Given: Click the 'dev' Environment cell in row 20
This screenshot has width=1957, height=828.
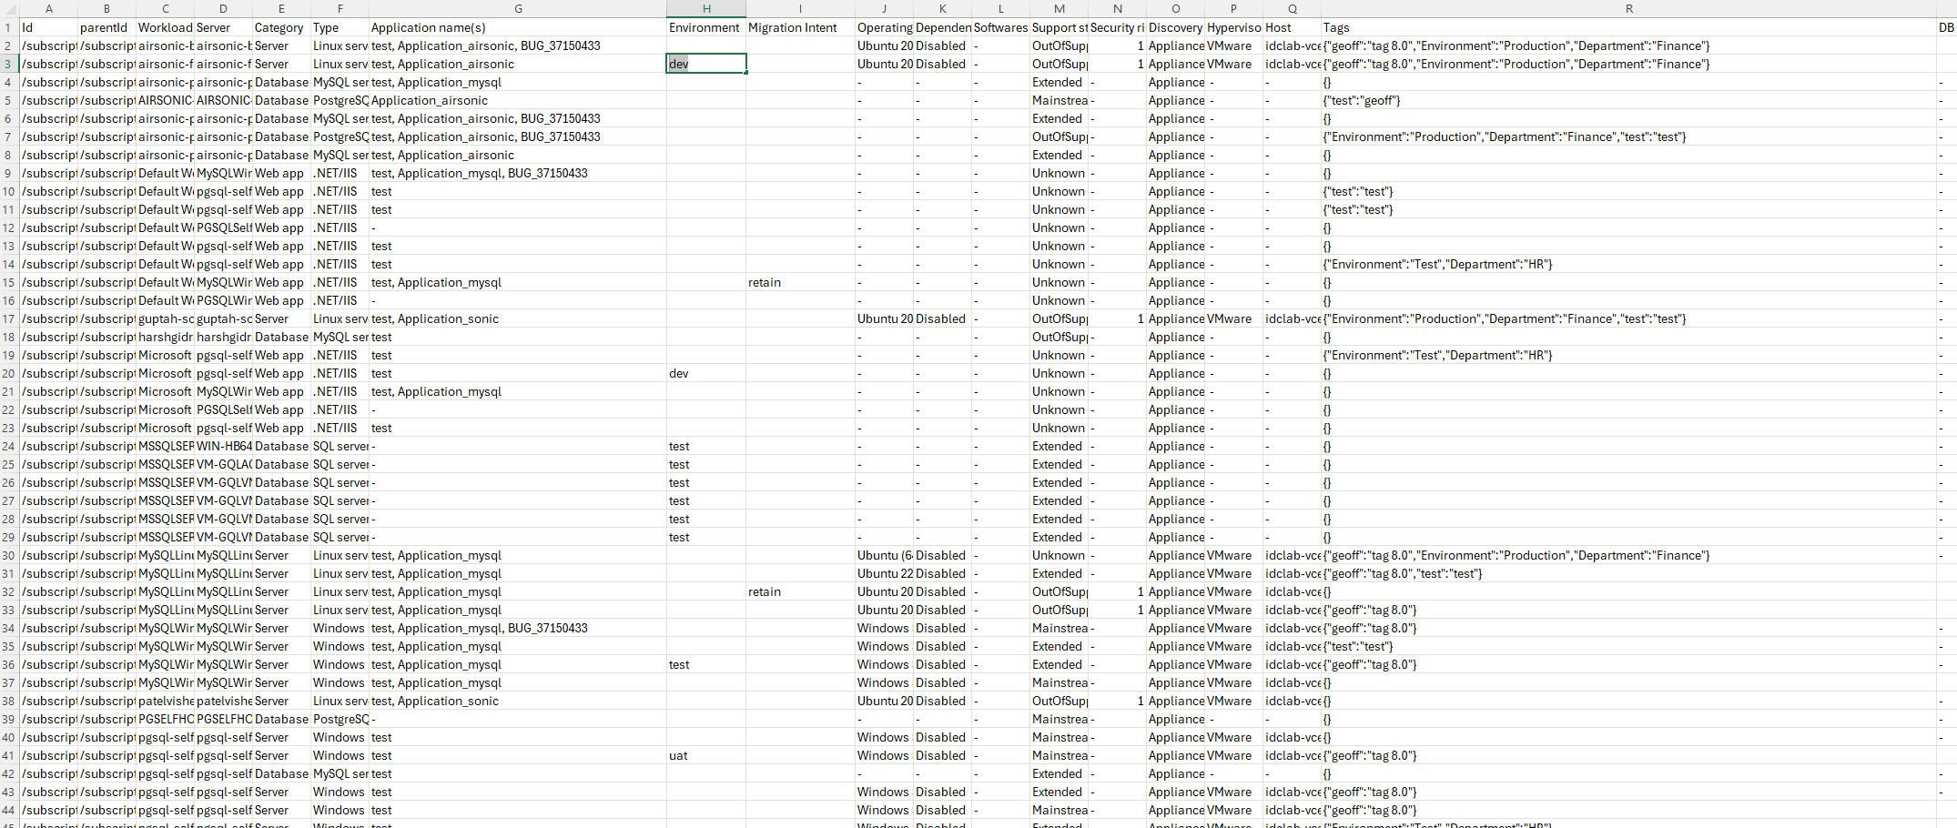Looking at the screenshot, I should click(706, 373).
